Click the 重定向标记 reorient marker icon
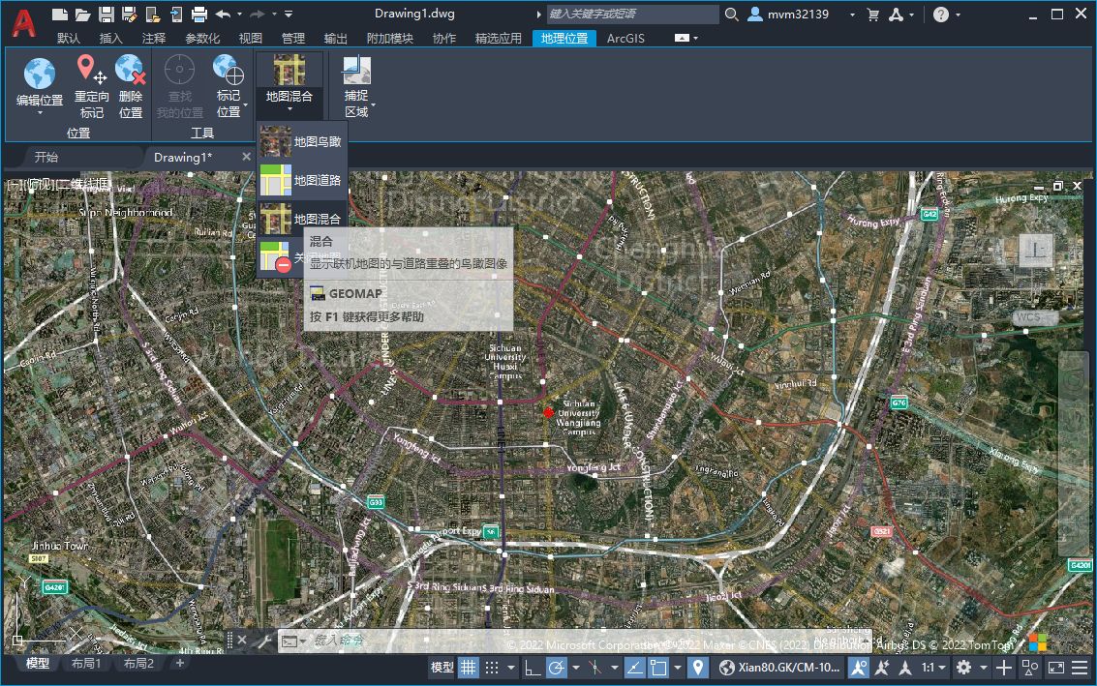The image size is (1097, 686). [x=91, y=71]
